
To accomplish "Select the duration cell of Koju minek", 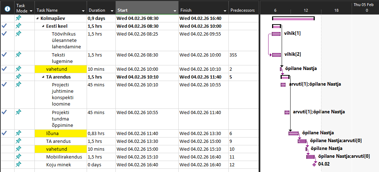I will point(101,165).
